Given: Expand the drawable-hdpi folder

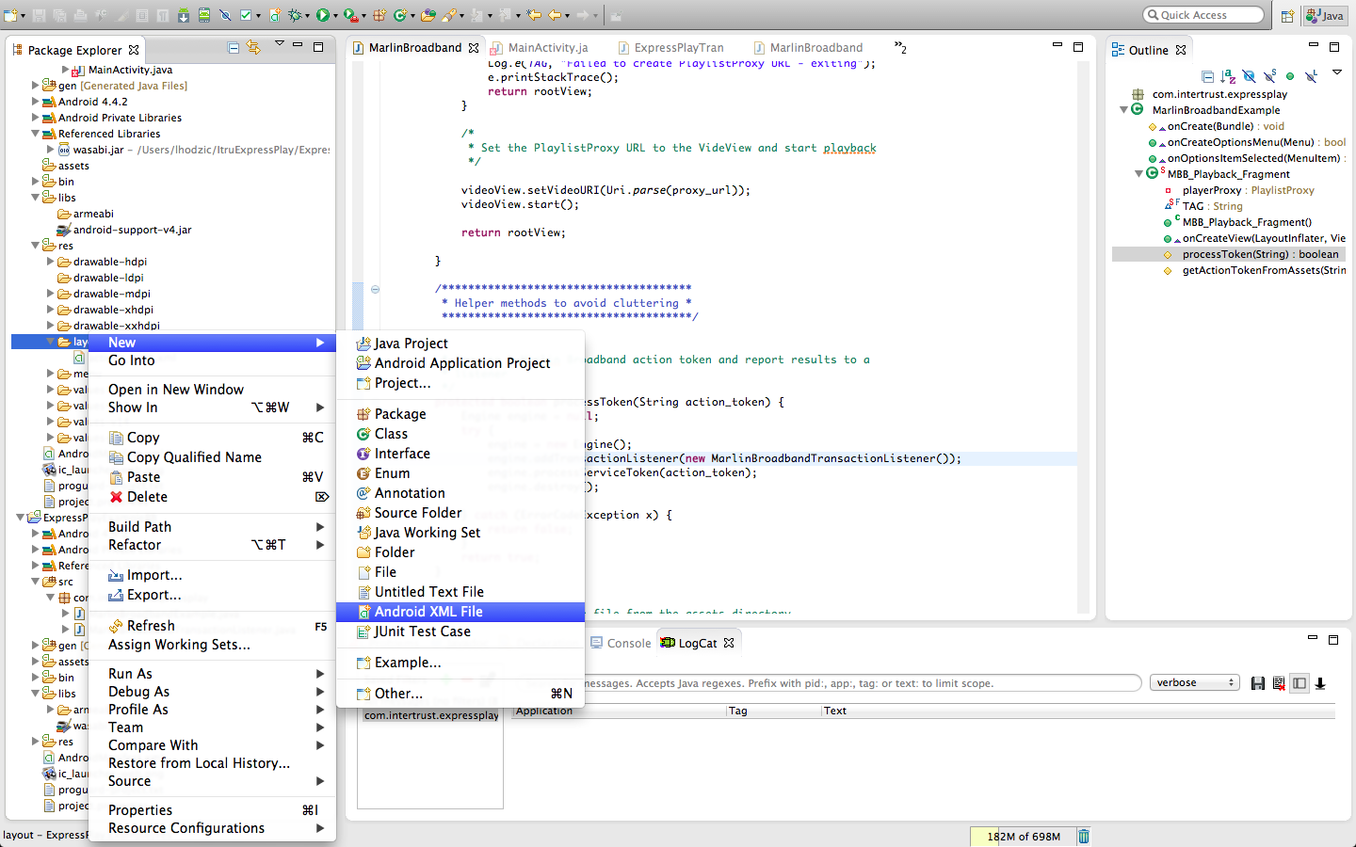Looking at the screenshot, I should (51, 262).
